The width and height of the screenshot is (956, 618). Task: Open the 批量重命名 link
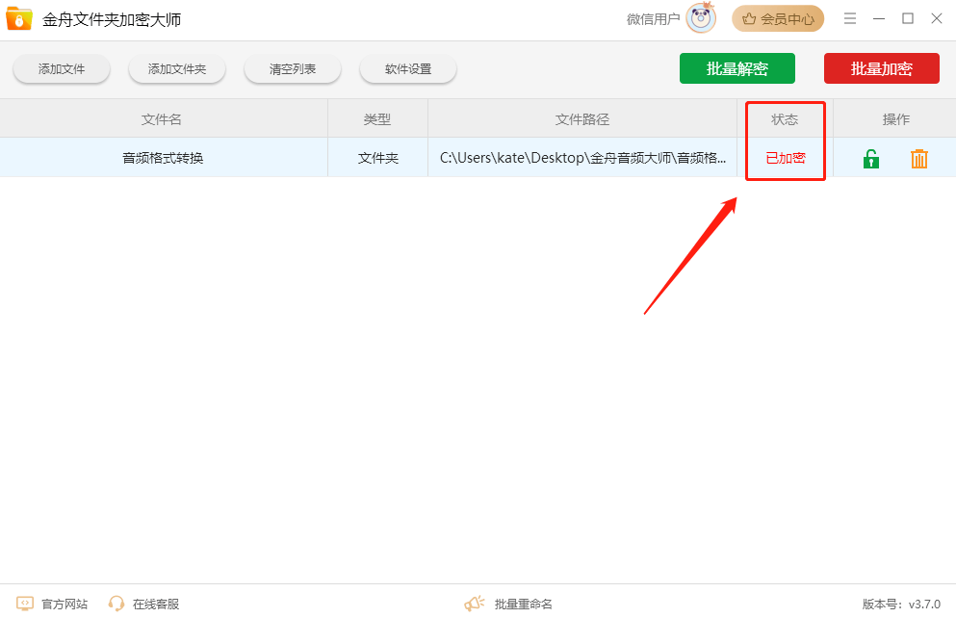pos(523,604)
